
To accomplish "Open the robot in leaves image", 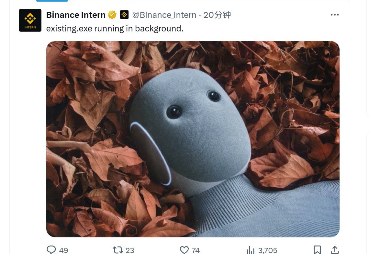I will pos(193,139).
